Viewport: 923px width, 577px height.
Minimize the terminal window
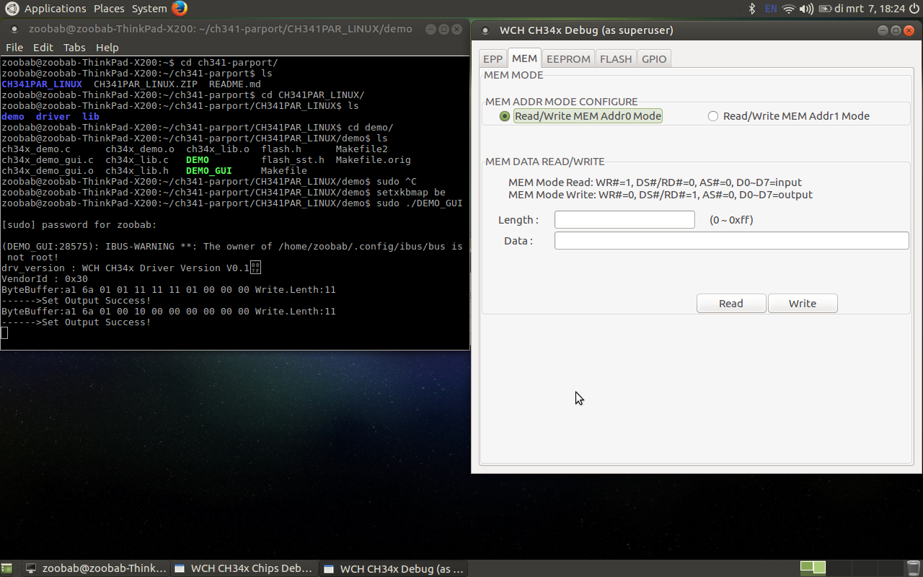pos(430,30)
